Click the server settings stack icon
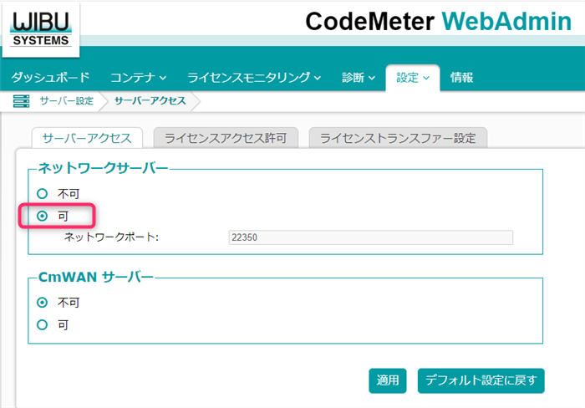Screen dimensions: 585x408 coord(21,101)
